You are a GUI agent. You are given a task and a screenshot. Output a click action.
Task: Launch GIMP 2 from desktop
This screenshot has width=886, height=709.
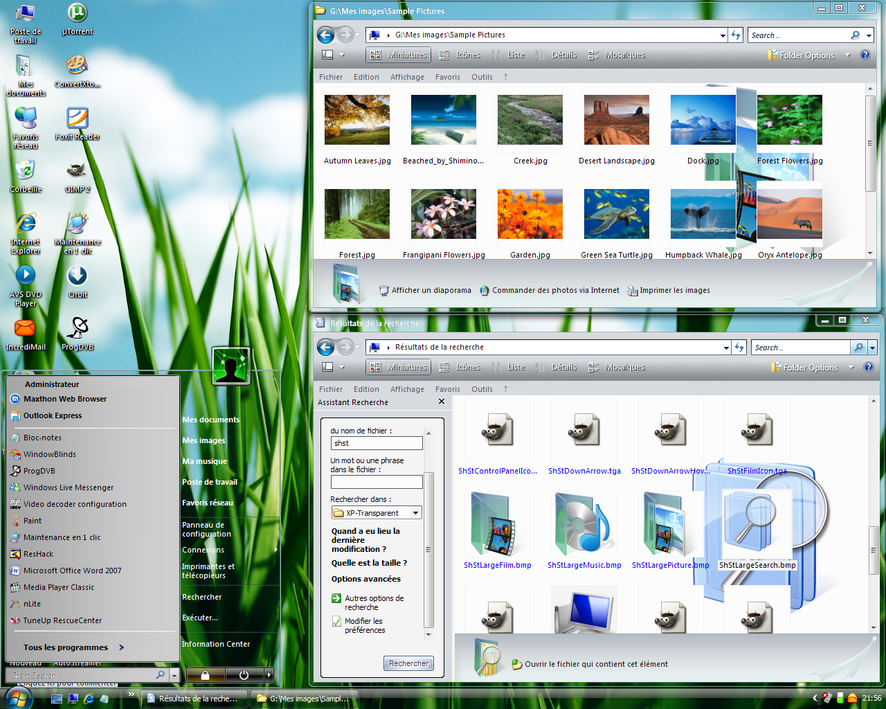pyautogui.click(x=78, y=176)
